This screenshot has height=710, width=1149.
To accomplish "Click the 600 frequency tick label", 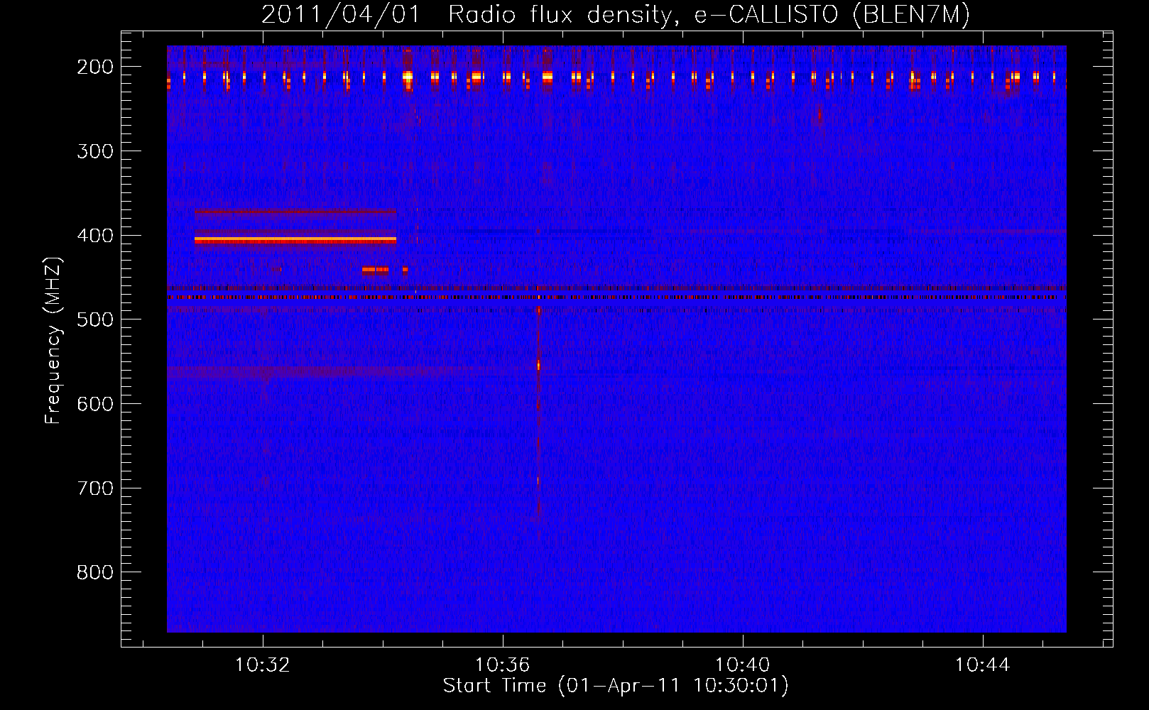I will click(95, 404).
